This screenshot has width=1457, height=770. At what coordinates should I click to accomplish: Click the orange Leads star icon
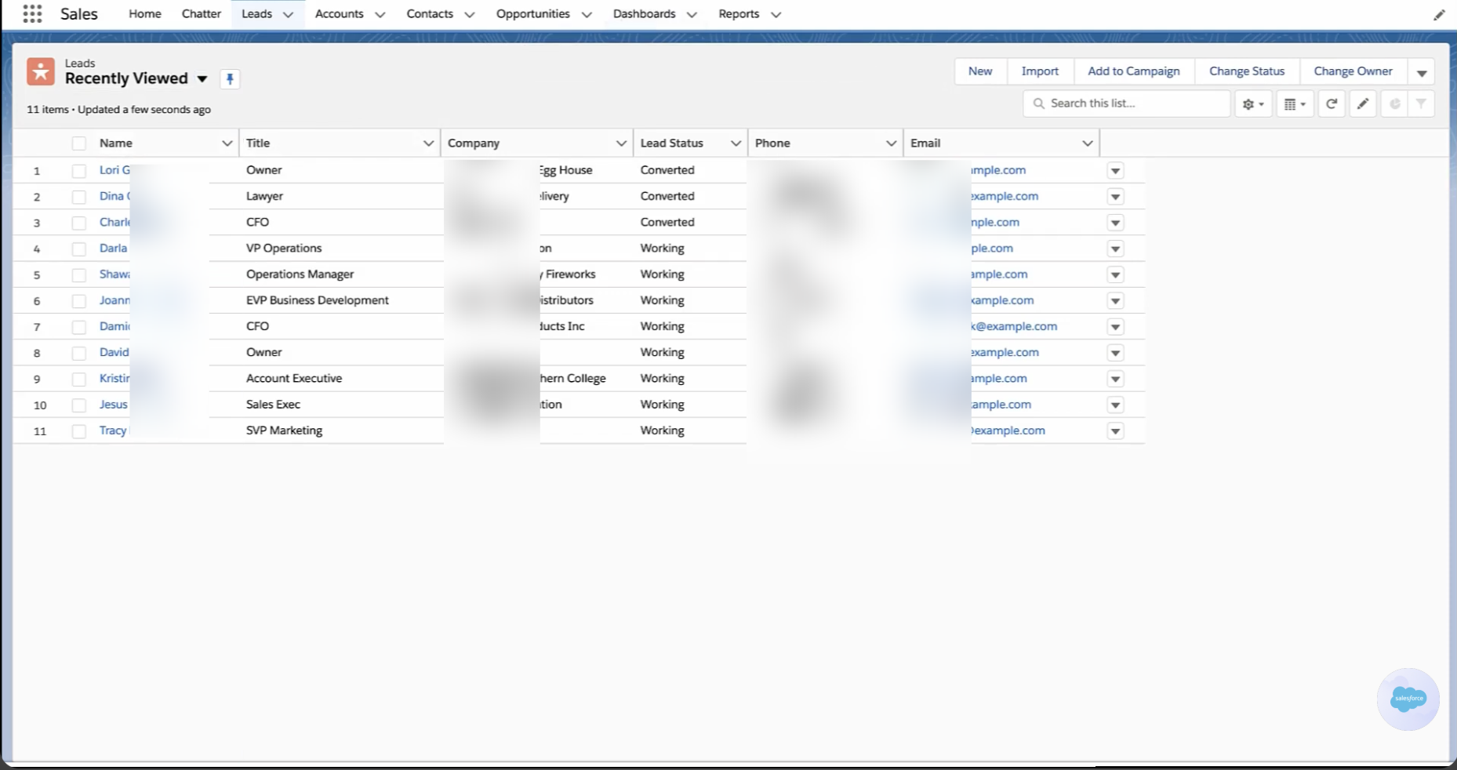pyautogui.click(x=41, y=71)
